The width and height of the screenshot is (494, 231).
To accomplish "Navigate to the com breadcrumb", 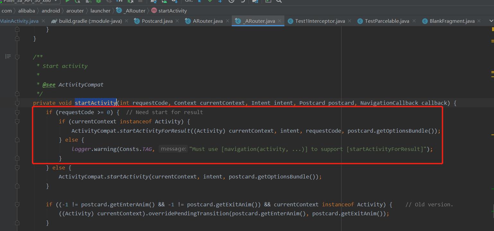I will 7,11.
